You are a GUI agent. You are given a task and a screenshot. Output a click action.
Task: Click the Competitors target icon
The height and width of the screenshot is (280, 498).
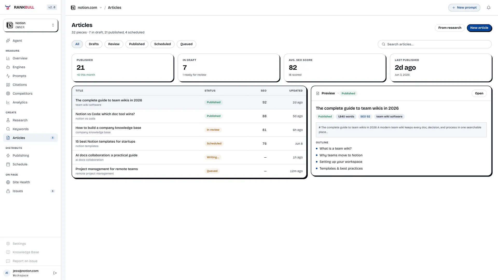click(8, 94)
